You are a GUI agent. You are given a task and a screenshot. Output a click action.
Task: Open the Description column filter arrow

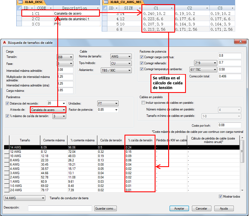click(98, 8)
